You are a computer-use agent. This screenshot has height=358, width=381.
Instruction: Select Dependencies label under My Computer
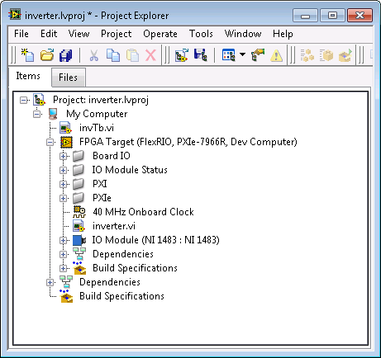click(x=110, y=282)
